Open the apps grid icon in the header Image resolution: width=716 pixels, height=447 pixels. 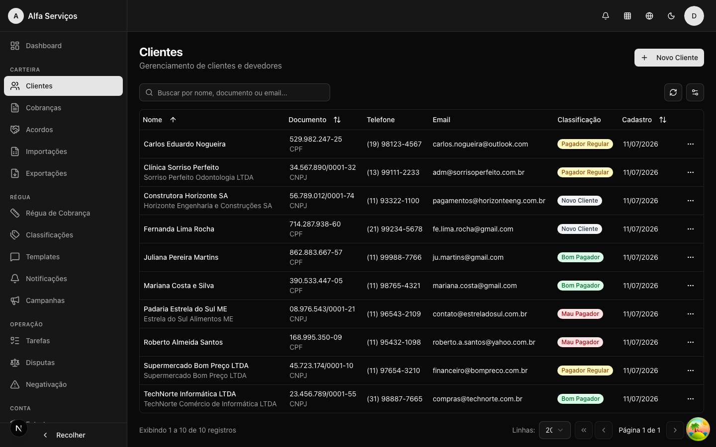pyautogui.click(x=627, y=16)
